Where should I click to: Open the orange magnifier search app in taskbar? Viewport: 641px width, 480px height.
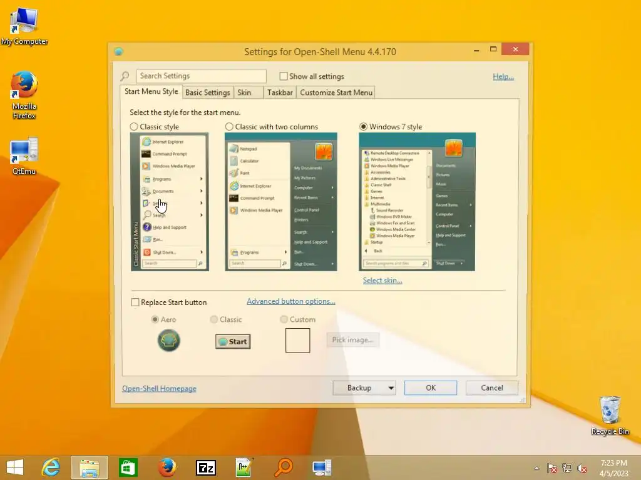284,467
